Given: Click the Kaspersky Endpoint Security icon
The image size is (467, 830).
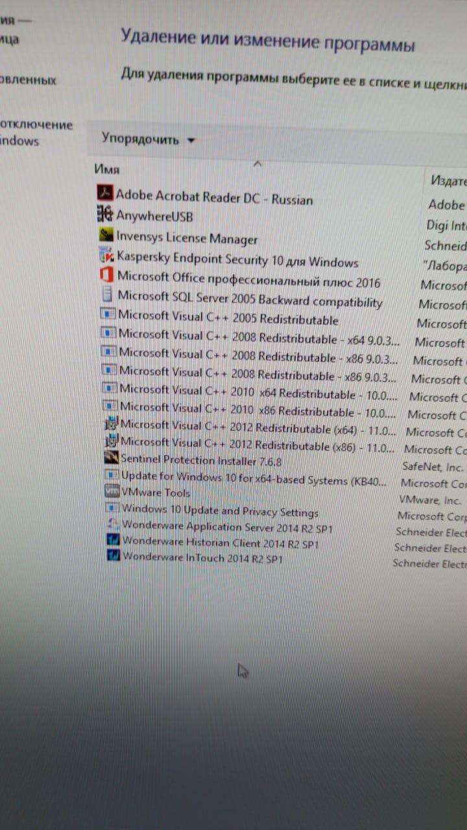Looking at the screenshot, I should (x=107, y=255).
